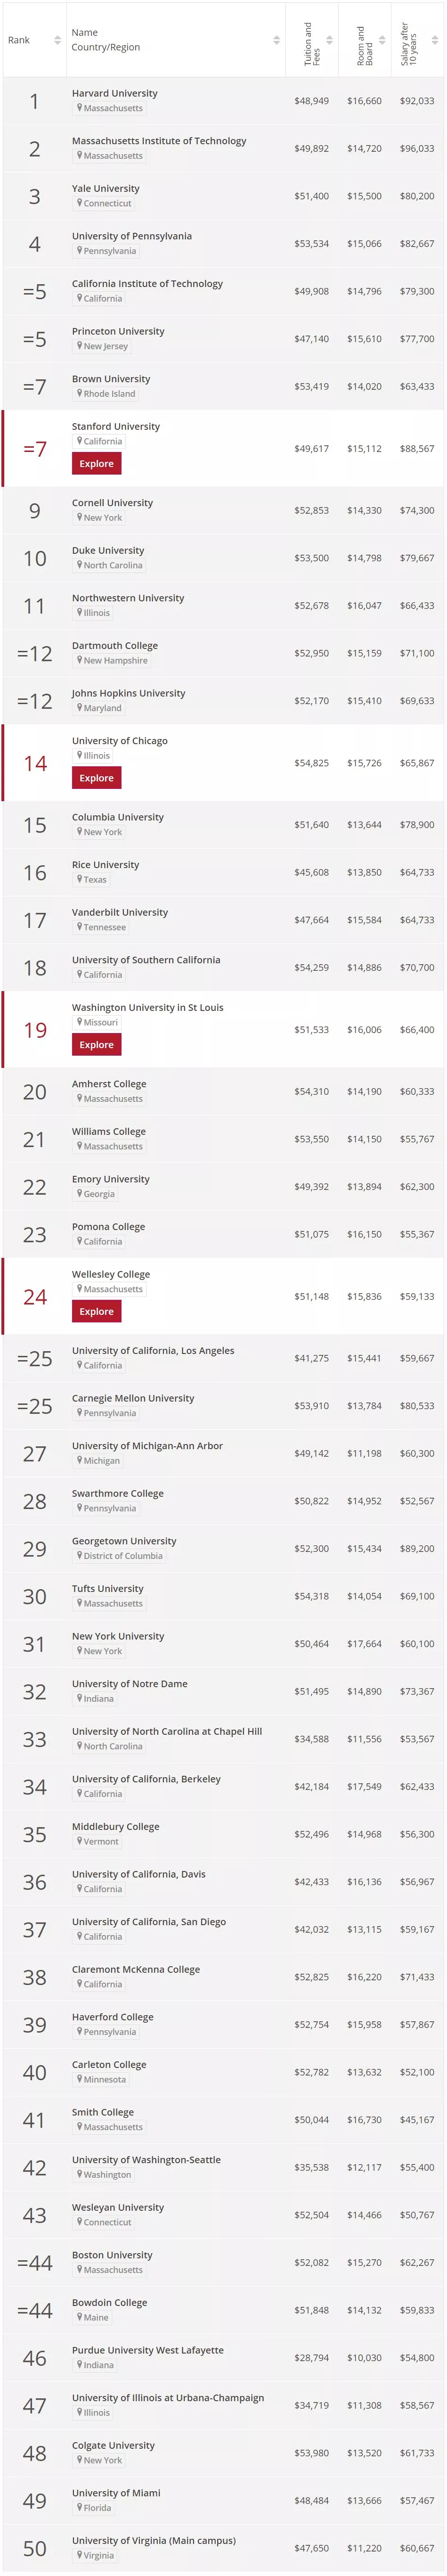Select the Rank column header
This screenshot has height=2576, width=447.
pyautogui.click(x=19, y=40)
